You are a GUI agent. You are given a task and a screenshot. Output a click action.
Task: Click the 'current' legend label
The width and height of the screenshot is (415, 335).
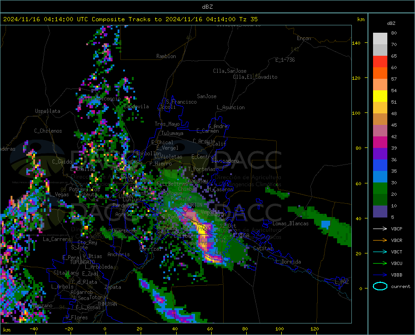[x=401, y=286]
